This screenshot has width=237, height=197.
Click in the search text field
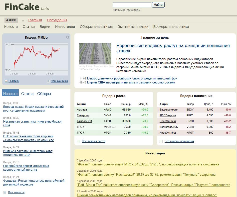click(x=132, y=5)
